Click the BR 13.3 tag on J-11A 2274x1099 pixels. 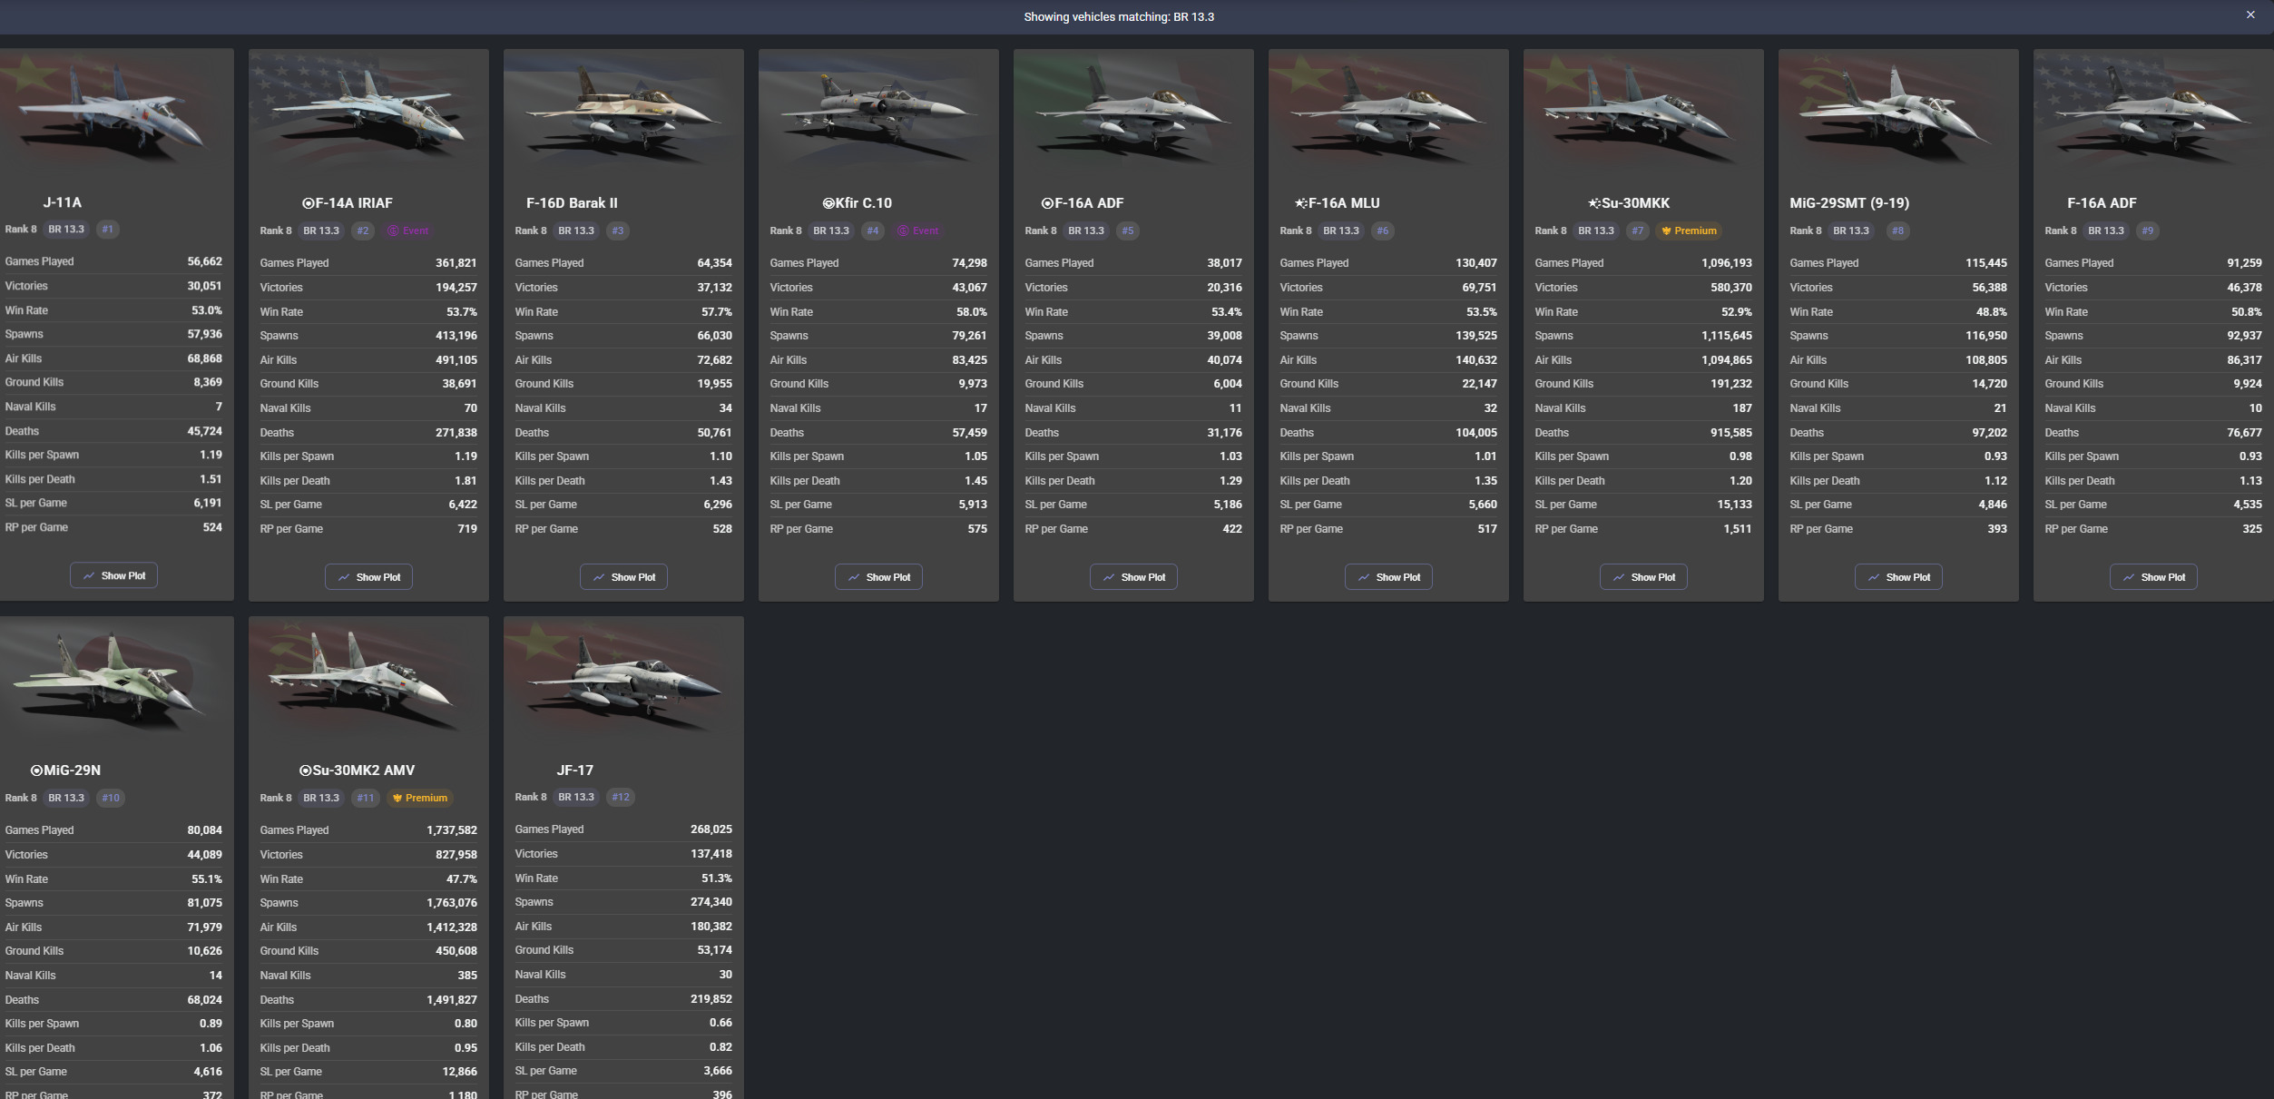[66, 229]
